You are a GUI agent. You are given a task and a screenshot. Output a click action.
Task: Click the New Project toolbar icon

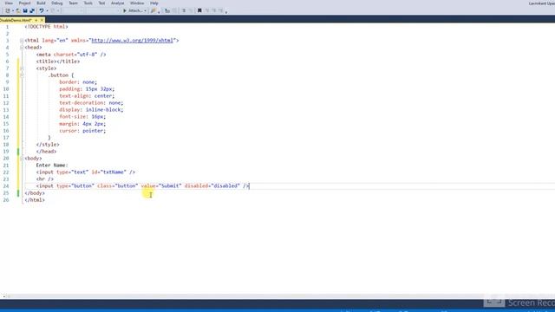[8, 10]
